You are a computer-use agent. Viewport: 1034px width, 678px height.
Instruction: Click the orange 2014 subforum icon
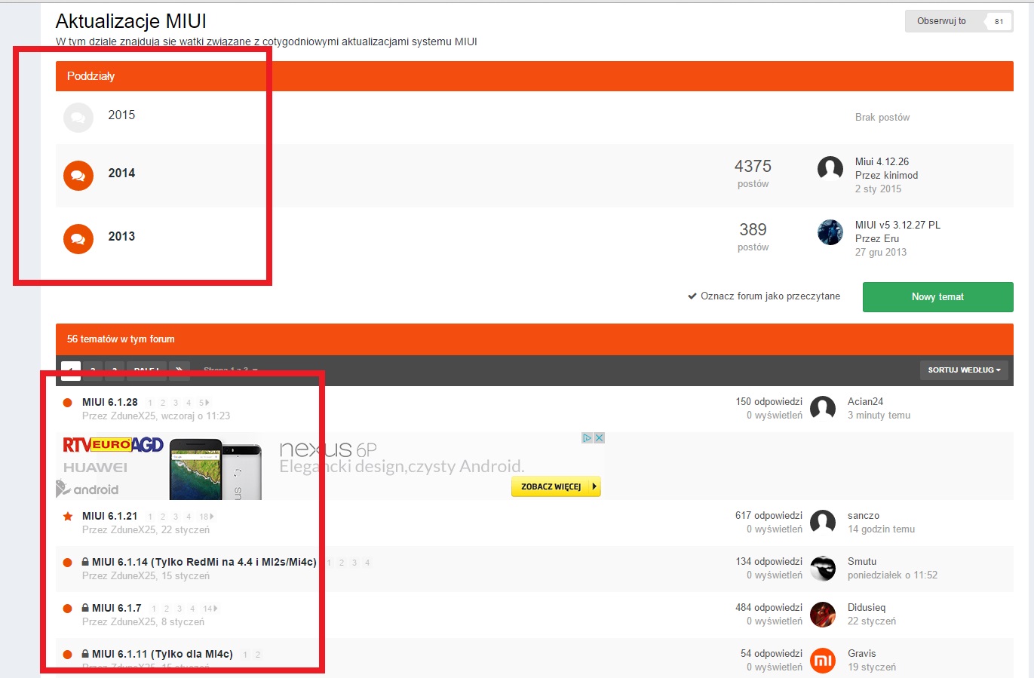click(78, 176)
